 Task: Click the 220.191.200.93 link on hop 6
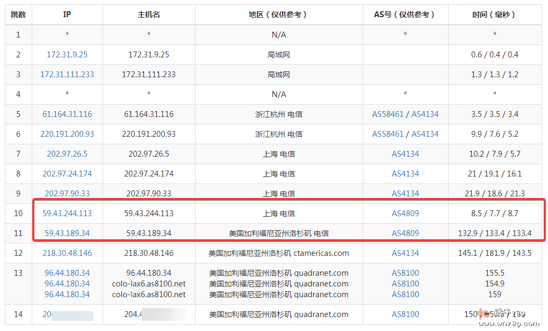pyautogui.click(x=67, y=134)
